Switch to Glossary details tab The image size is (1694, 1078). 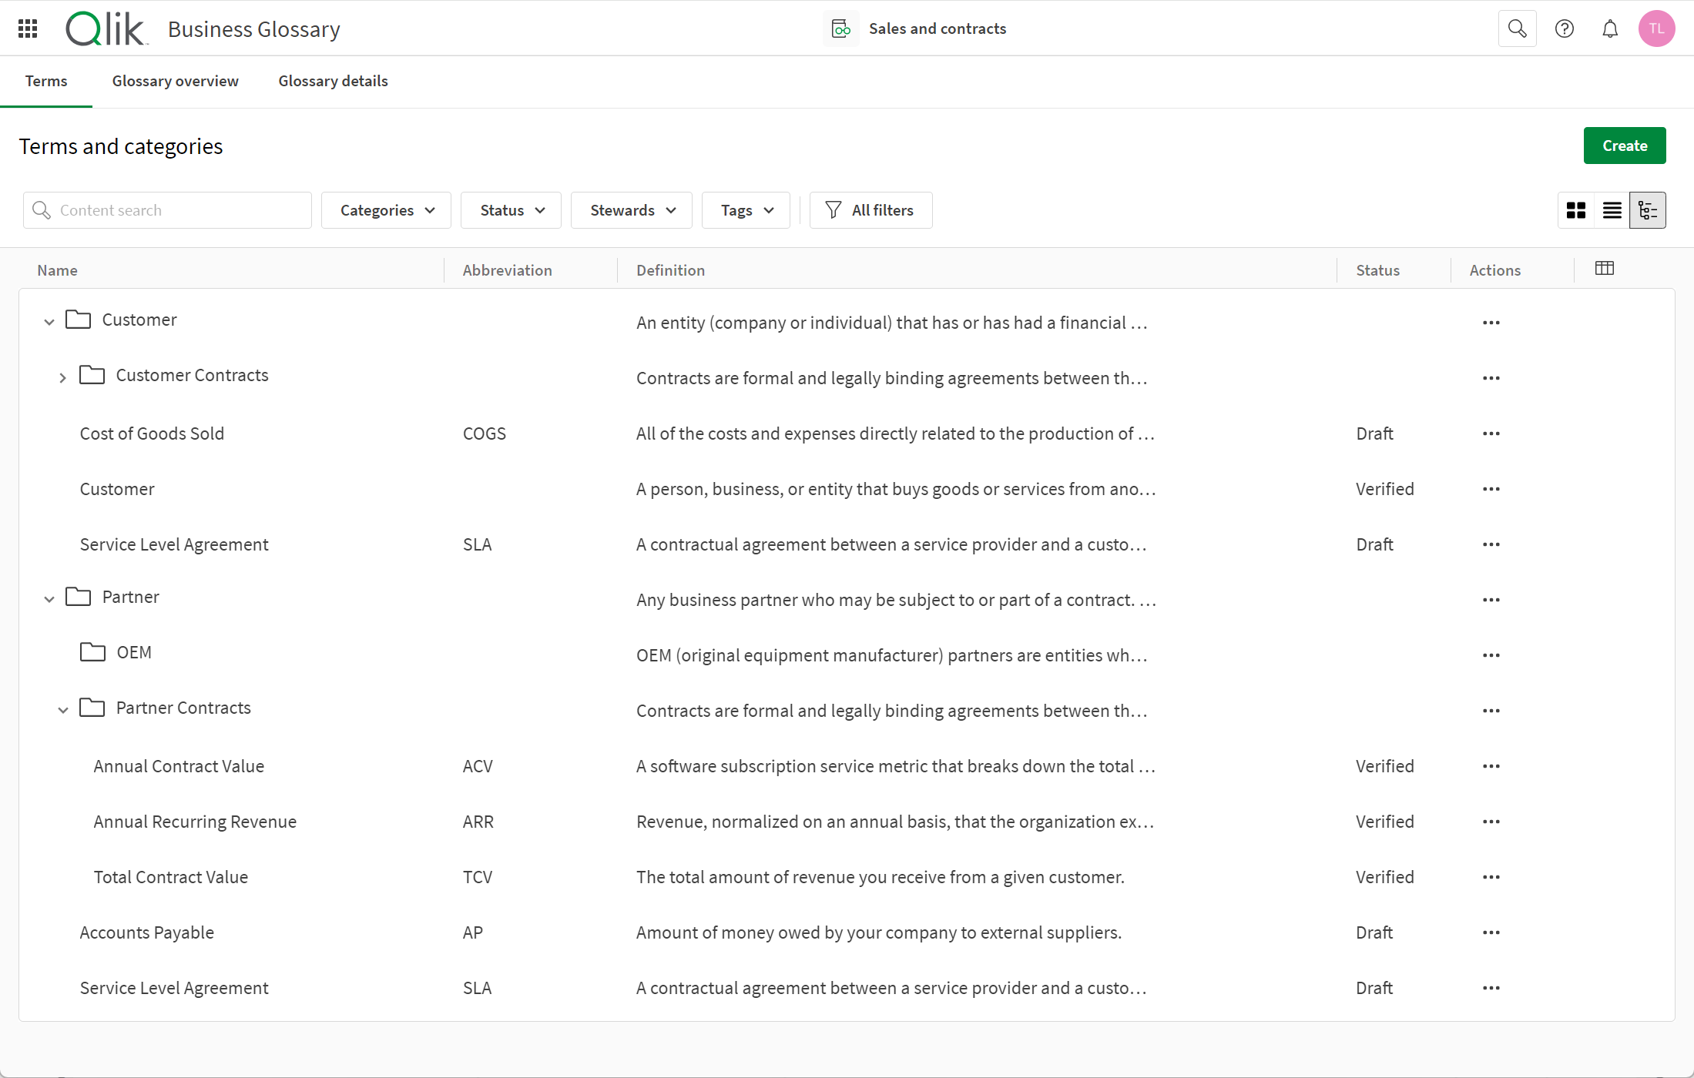334,80
